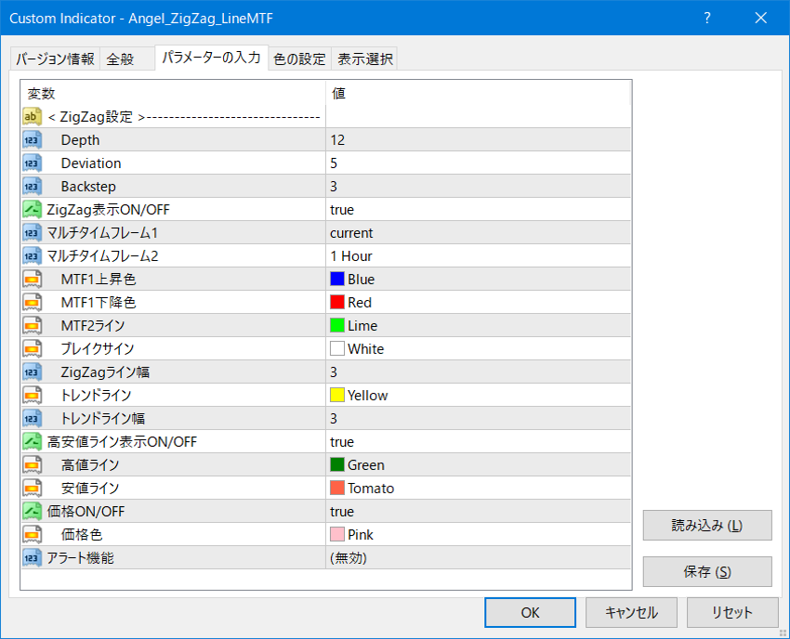The height and width of the screenshot is (639, 790).
Task: Click the トレンドライン幅 value field
Action: (x=478, y=419)
